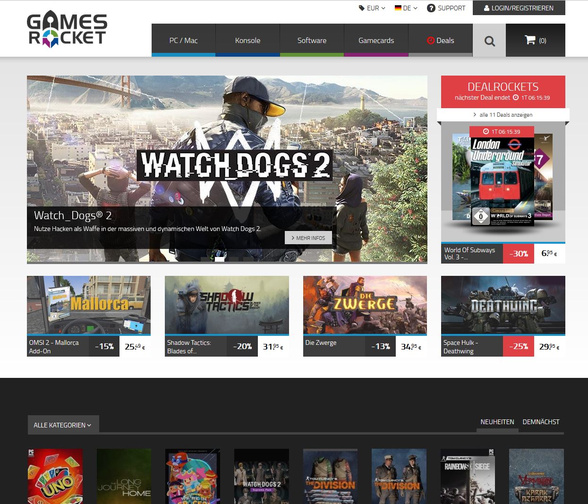
Task: Open the search magnifier icon
Action: click(x=489, y=41)
